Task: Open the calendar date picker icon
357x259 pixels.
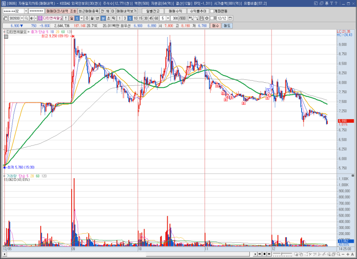Action: click(x=230, y=18)
